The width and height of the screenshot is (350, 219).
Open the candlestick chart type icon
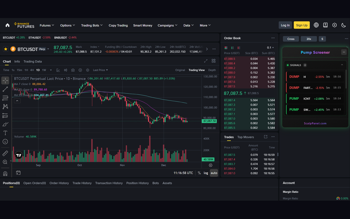(x=66, y=70)
